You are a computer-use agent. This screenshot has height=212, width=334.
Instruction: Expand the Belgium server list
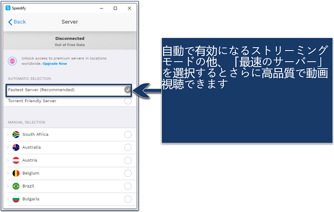click(8, 173)
